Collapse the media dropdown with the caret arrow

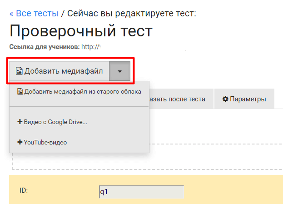point(119,71)
